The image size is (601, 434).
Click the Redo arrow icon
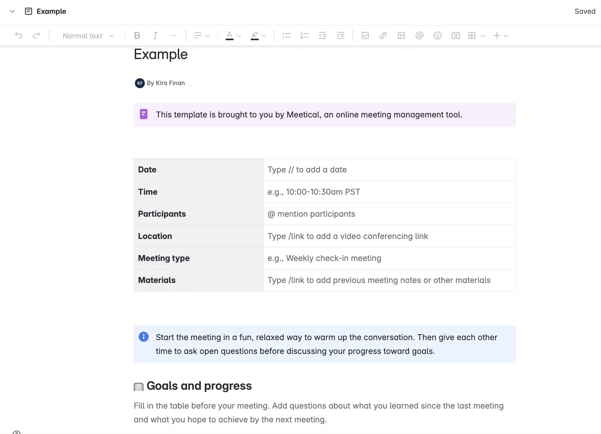coord(36,35)
